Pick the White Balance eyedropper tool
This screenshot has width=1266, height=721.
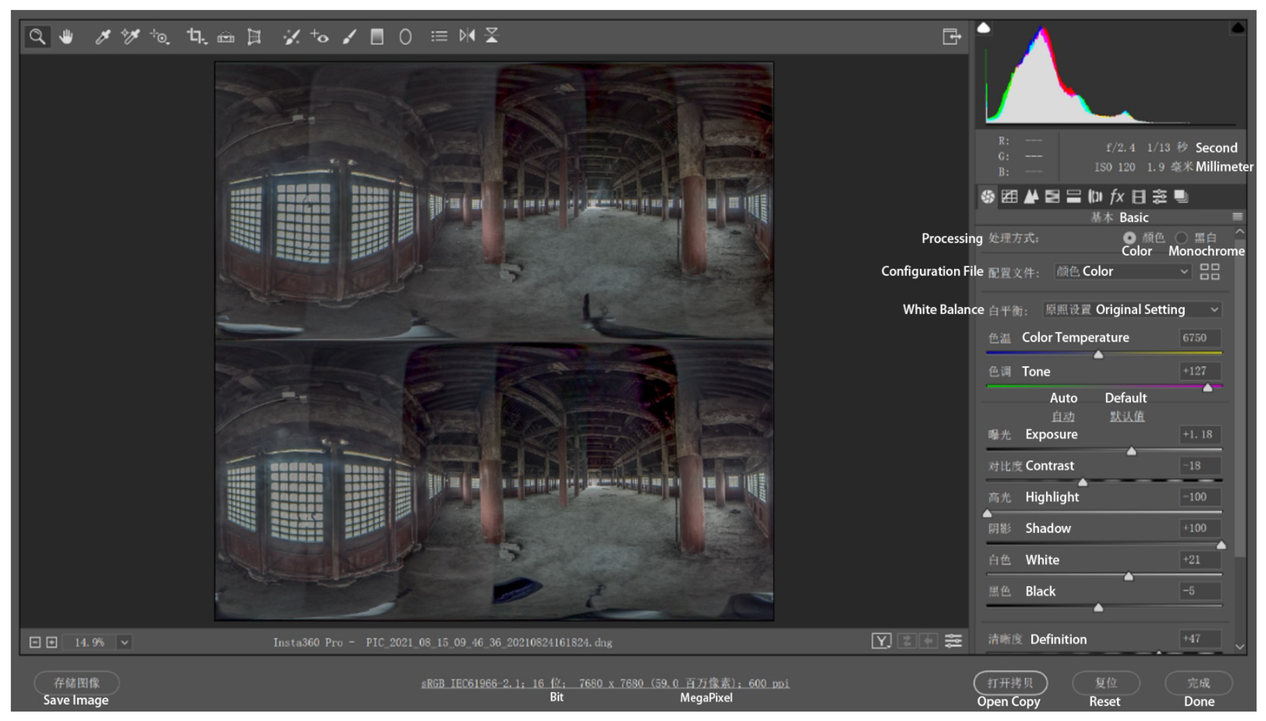103,36
